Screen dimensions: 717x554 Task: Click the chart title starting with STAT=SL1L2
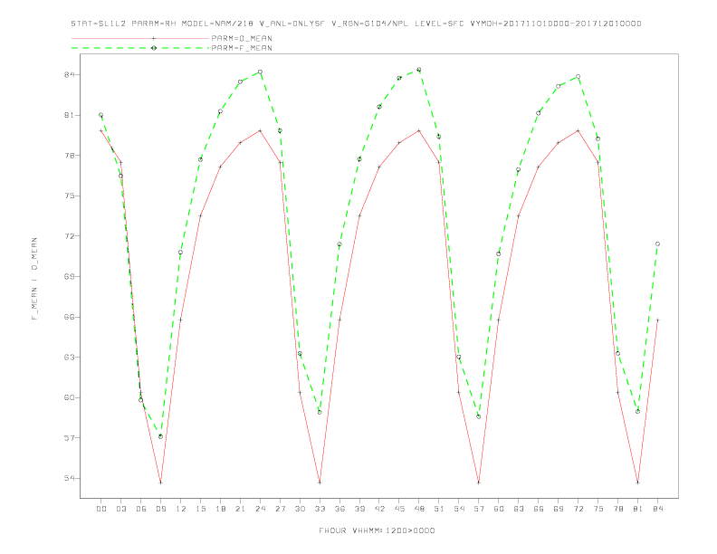[356, 24]
